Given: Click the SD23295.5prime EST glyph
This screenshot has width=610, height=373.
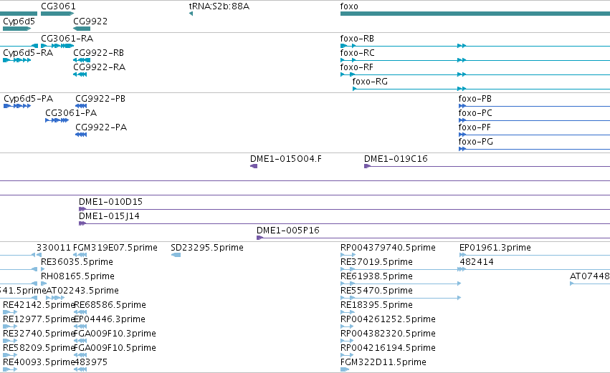Looking at the screenshot, I should click(176, 255).
